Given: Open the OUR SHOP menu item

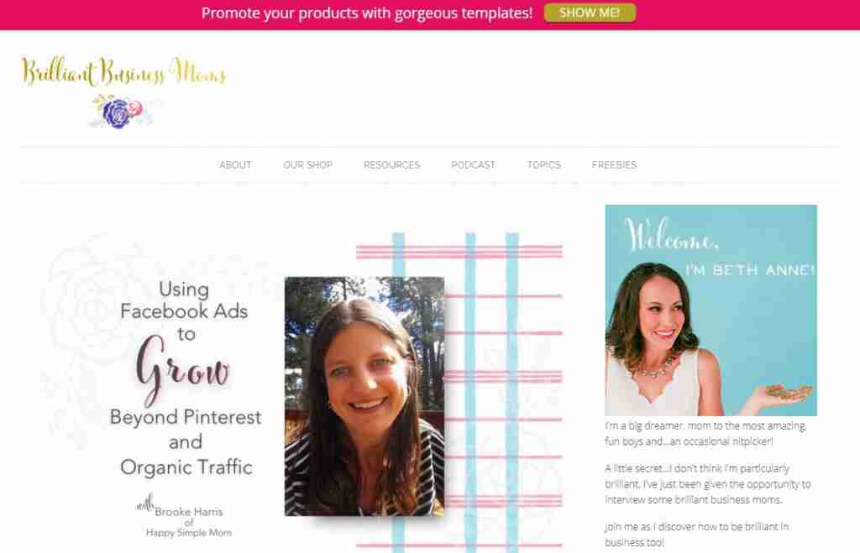Looking at the screenshot, I should click(x=307, y=165).
